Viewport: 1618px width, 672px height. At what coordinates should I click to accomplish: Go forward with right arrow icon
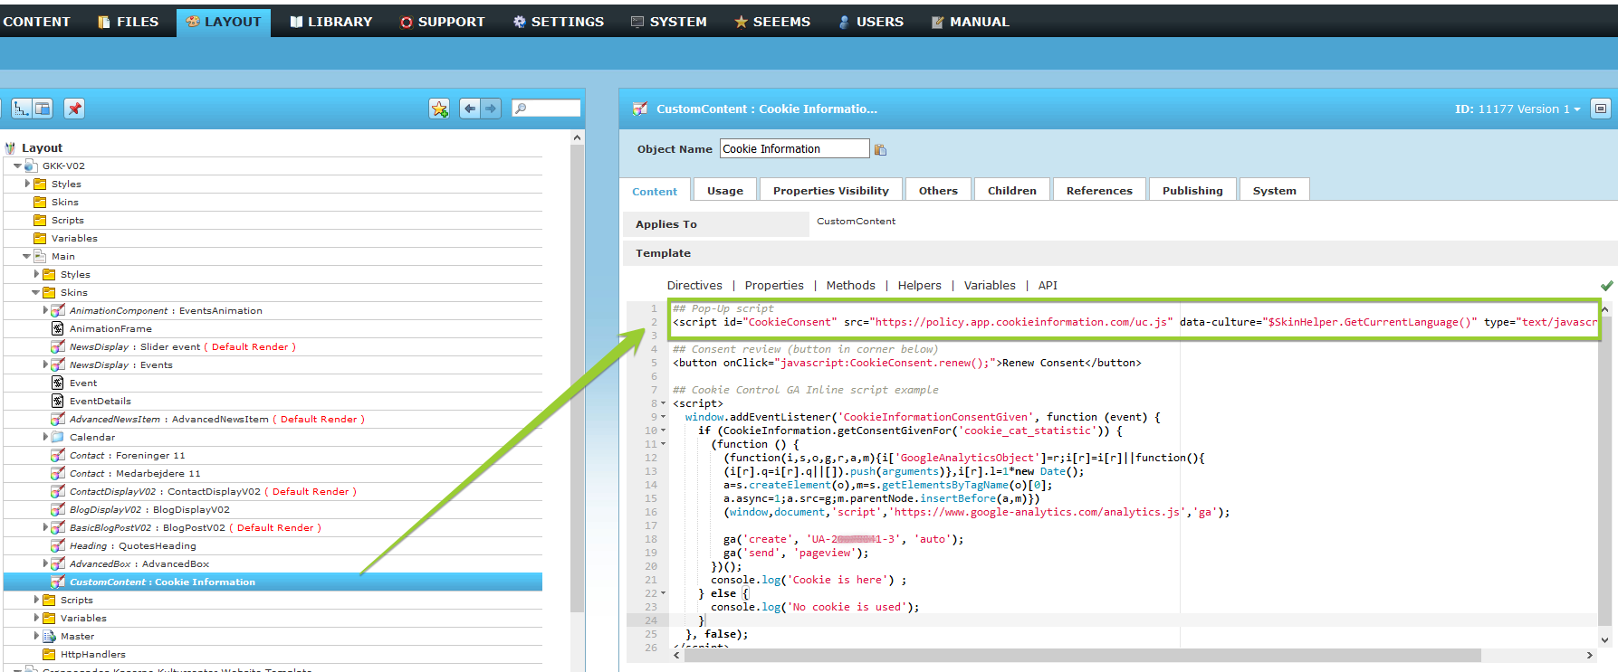tap(490, 109)
